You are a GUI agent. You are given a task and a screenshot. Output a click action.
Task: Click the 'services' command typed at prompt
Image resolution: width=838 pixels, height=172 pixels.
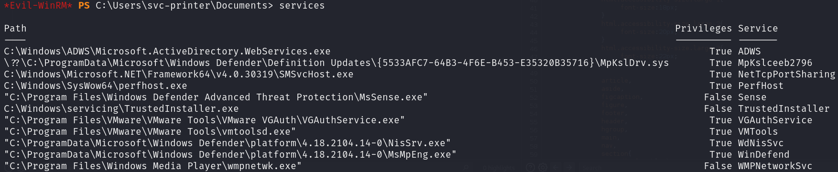click(x=302, y=6)
